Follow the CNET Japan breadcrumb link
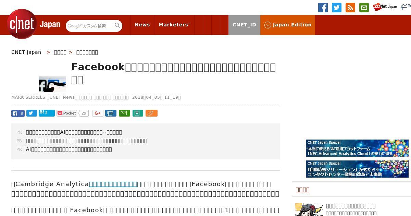This screenshot has height=216, width=411. [26, 52]
